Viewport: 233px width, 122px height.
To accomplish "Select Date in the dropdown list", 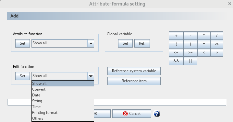I will [x=63, y=95].
